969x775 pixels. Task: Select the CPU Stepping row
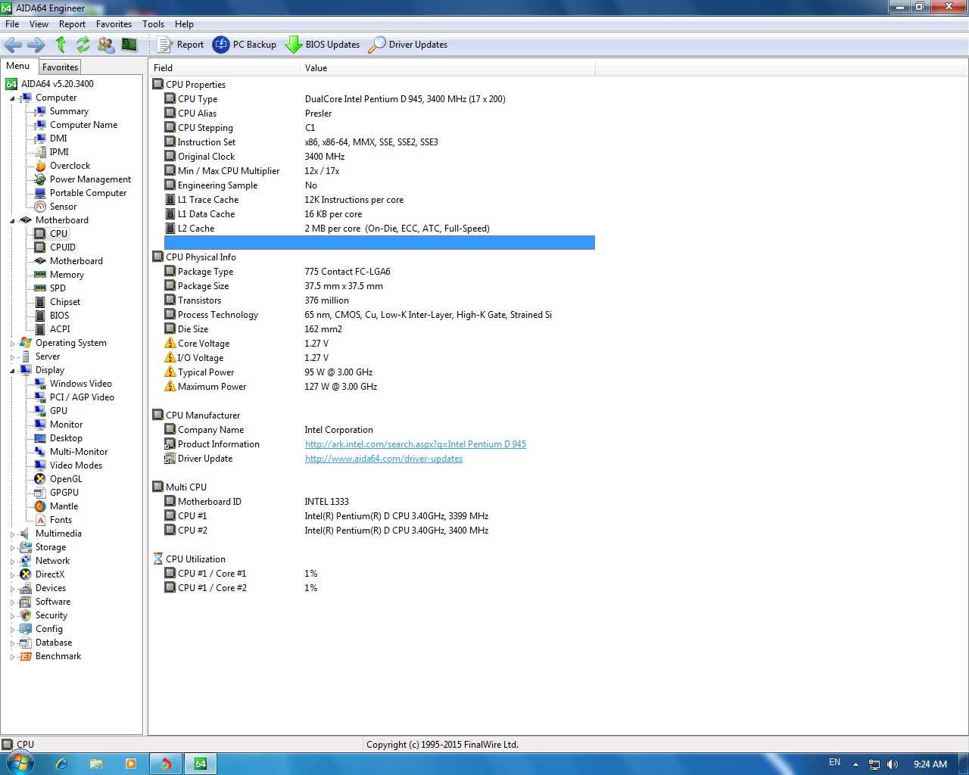point(379,128)
